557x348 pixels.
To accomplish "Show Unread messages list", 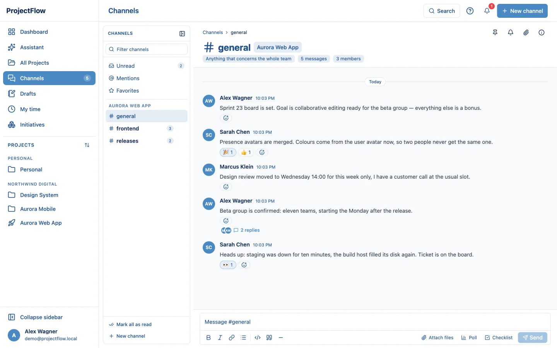I will click(147, 66).
